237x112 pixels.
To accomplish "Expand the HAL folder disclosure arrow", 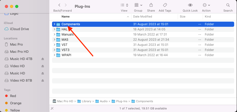I will pyautogui.click(x=54, y=29).
